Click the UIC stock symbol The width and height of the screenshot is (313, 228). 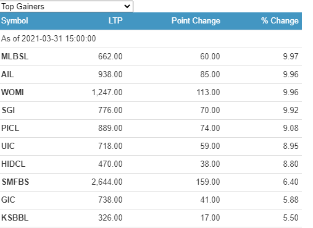click(x=8, y=146)
